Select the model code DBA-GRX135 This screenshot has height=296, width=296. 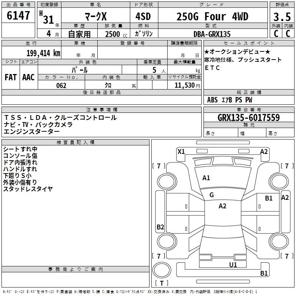click(x=213, y=34)
